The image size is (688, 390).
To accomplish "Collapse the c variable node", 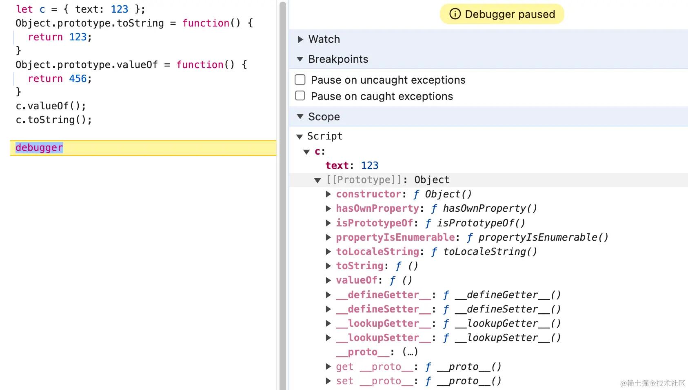I will [306, 152].
